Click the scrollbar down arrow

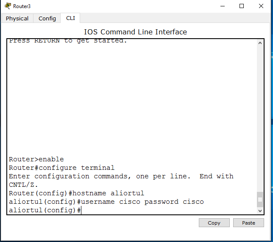(260, 211)
